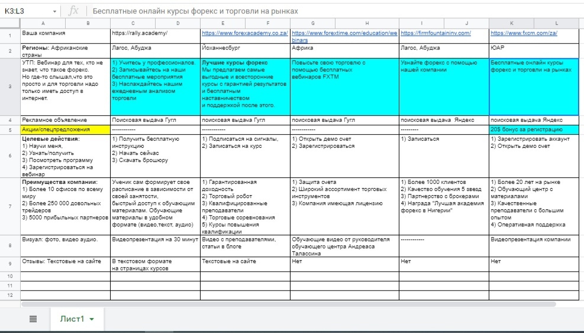Screen dimensions: 584x333
Task: Open the forexacademy.co.za link
Action: (x=245, y=33)
